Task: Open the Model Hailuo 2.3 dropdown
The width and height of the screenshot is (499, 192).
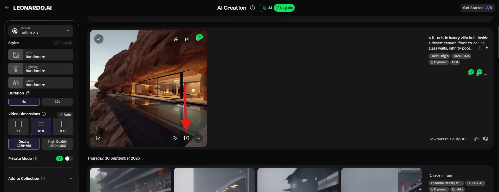Action: click(41, 31)
